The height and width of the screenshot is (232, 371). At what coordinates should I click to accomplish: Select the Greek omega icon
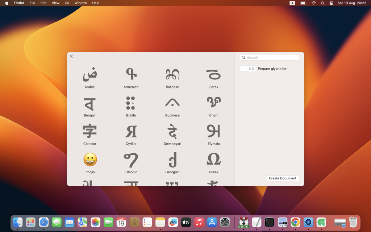coord(214,159)
